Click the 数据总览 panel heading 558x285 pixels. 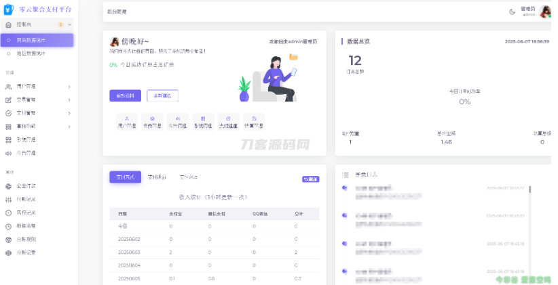[358, 41]
